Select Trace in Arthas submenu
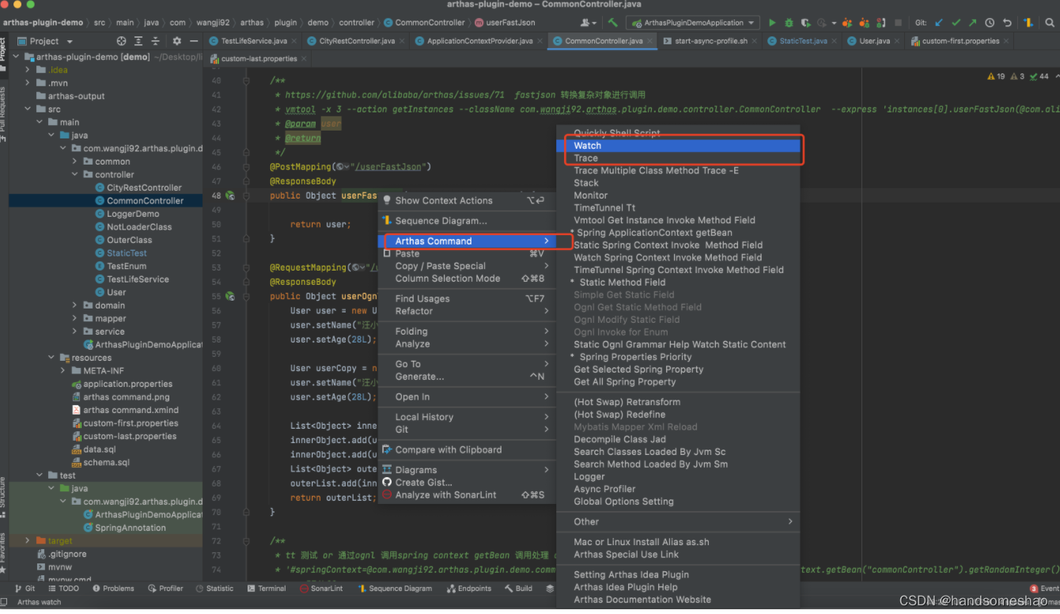 tap(678, 158)
